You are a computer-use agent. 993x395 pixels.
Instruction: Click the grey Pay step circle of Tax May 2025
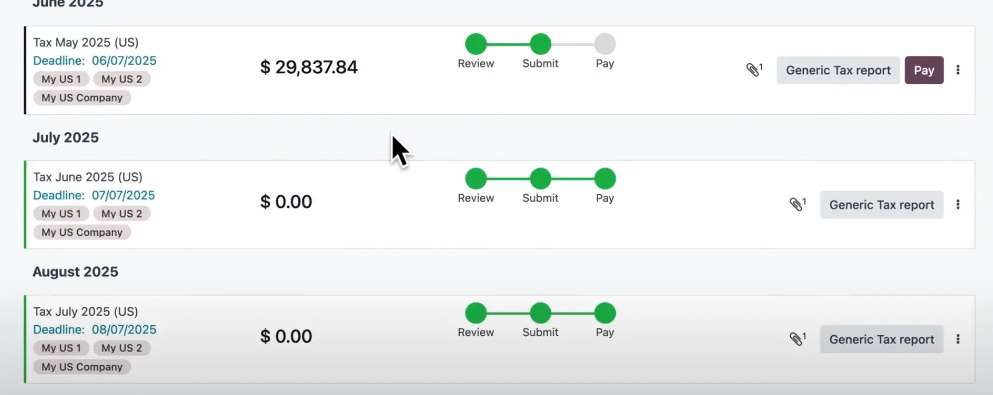[605, 44]
